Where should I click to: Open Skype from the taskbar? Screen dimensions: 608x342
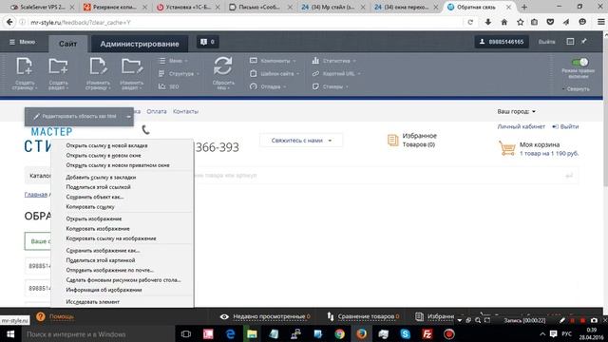coord(406,333)
